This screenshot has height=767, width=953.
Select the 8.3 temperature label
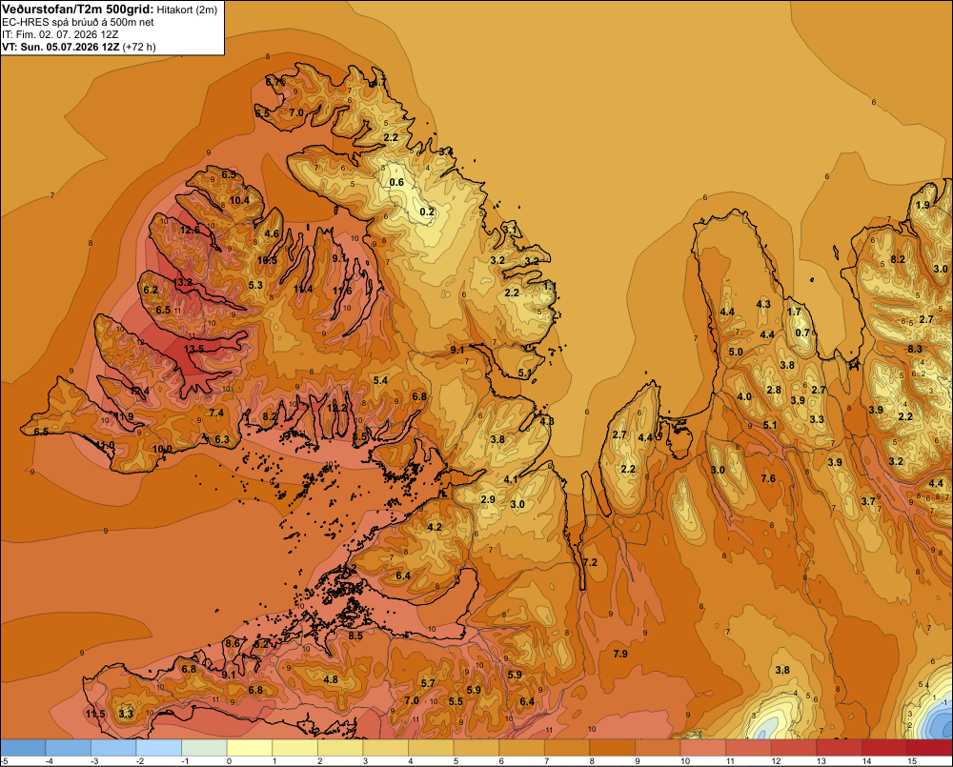(x=915, y=349)
